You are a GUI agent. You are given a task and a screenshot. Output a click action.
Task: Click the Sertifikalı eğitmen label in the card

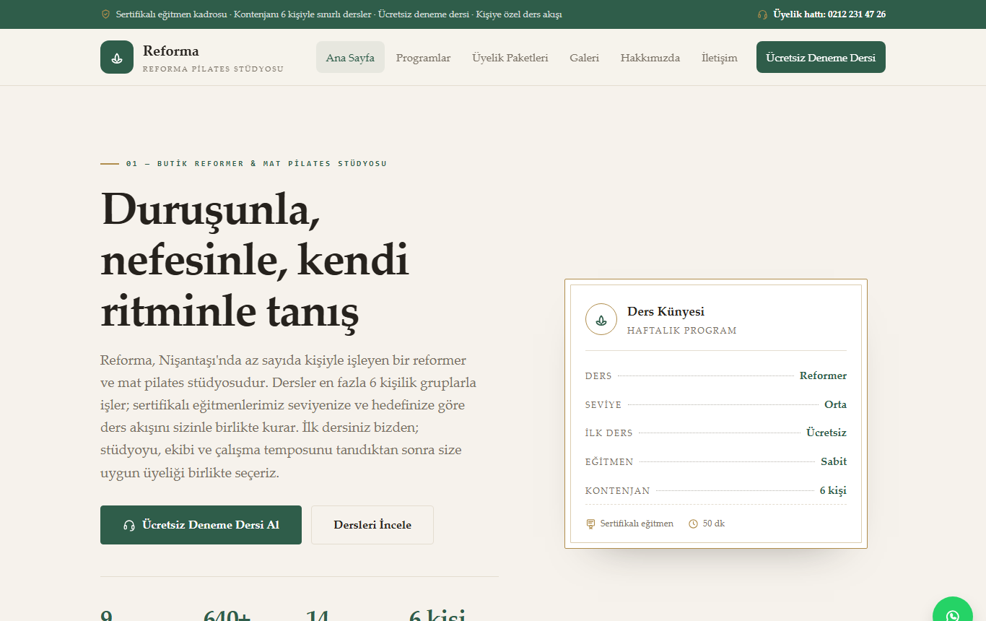[x=637, y=524]
